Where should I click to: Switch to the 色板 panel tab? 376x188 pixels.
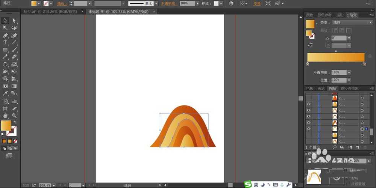[309, 89]
